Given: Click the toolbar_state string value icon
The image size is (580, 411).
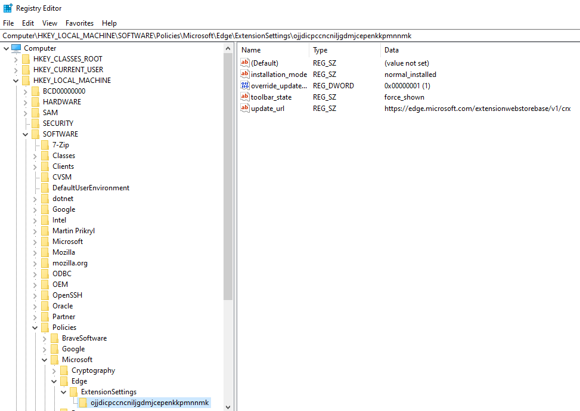Looking at the screenshot, I should (x=245, y=97).
